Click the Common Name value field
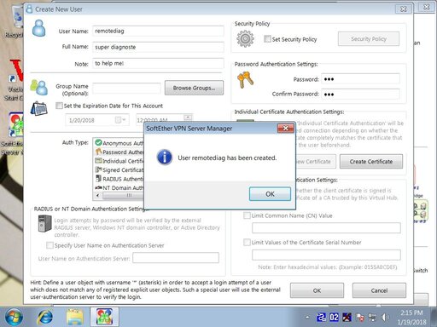 (326, 227)
